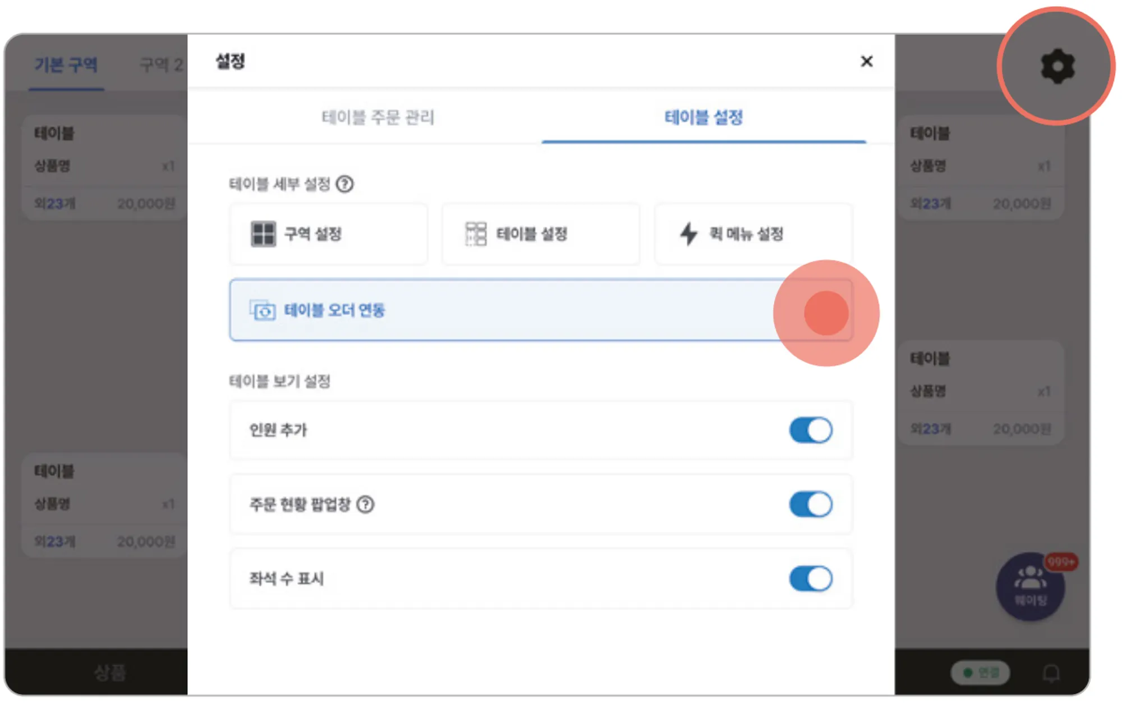
Task: Click help icon beside 주문 현황 팝업창
Action: [x=366, y=504]
